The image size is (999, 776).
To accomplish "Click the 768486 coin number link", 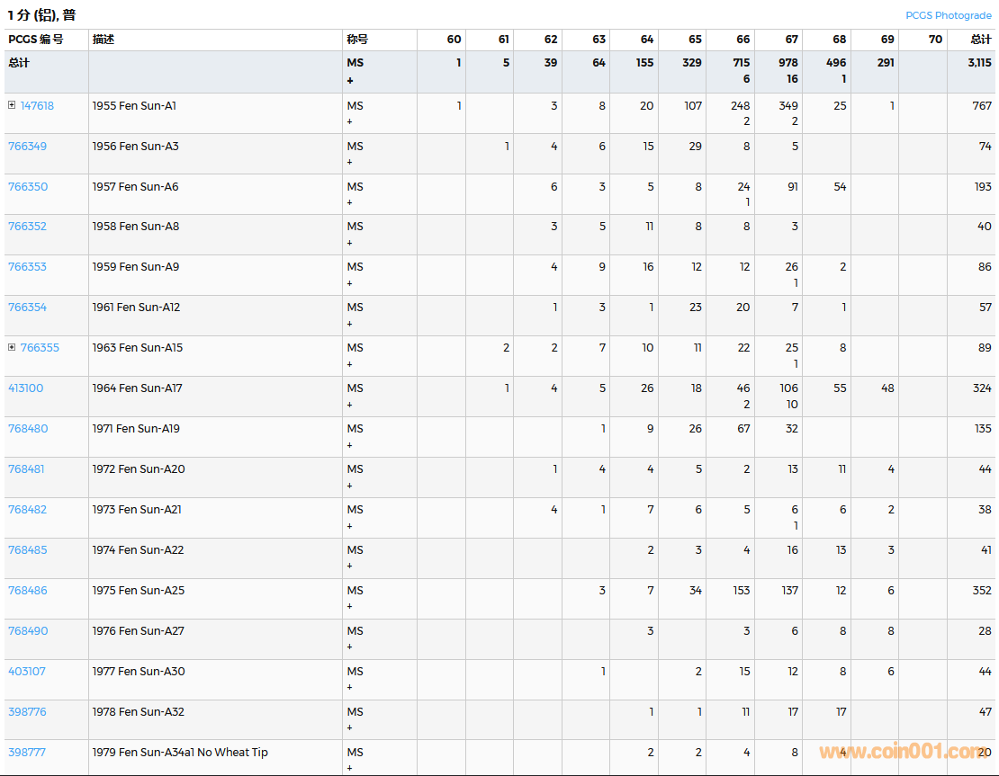I will click(27, 591).
